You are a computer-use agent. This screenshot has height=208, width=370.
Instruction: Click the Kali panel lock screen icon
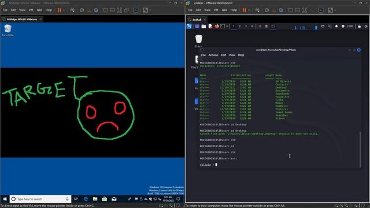pos(359,26)
